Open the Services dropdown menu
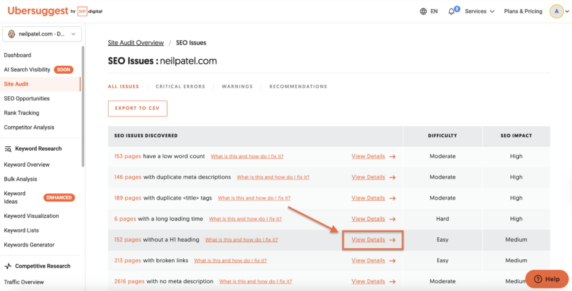This screenshot has height=291, width=572. click(x=479, y=12)
